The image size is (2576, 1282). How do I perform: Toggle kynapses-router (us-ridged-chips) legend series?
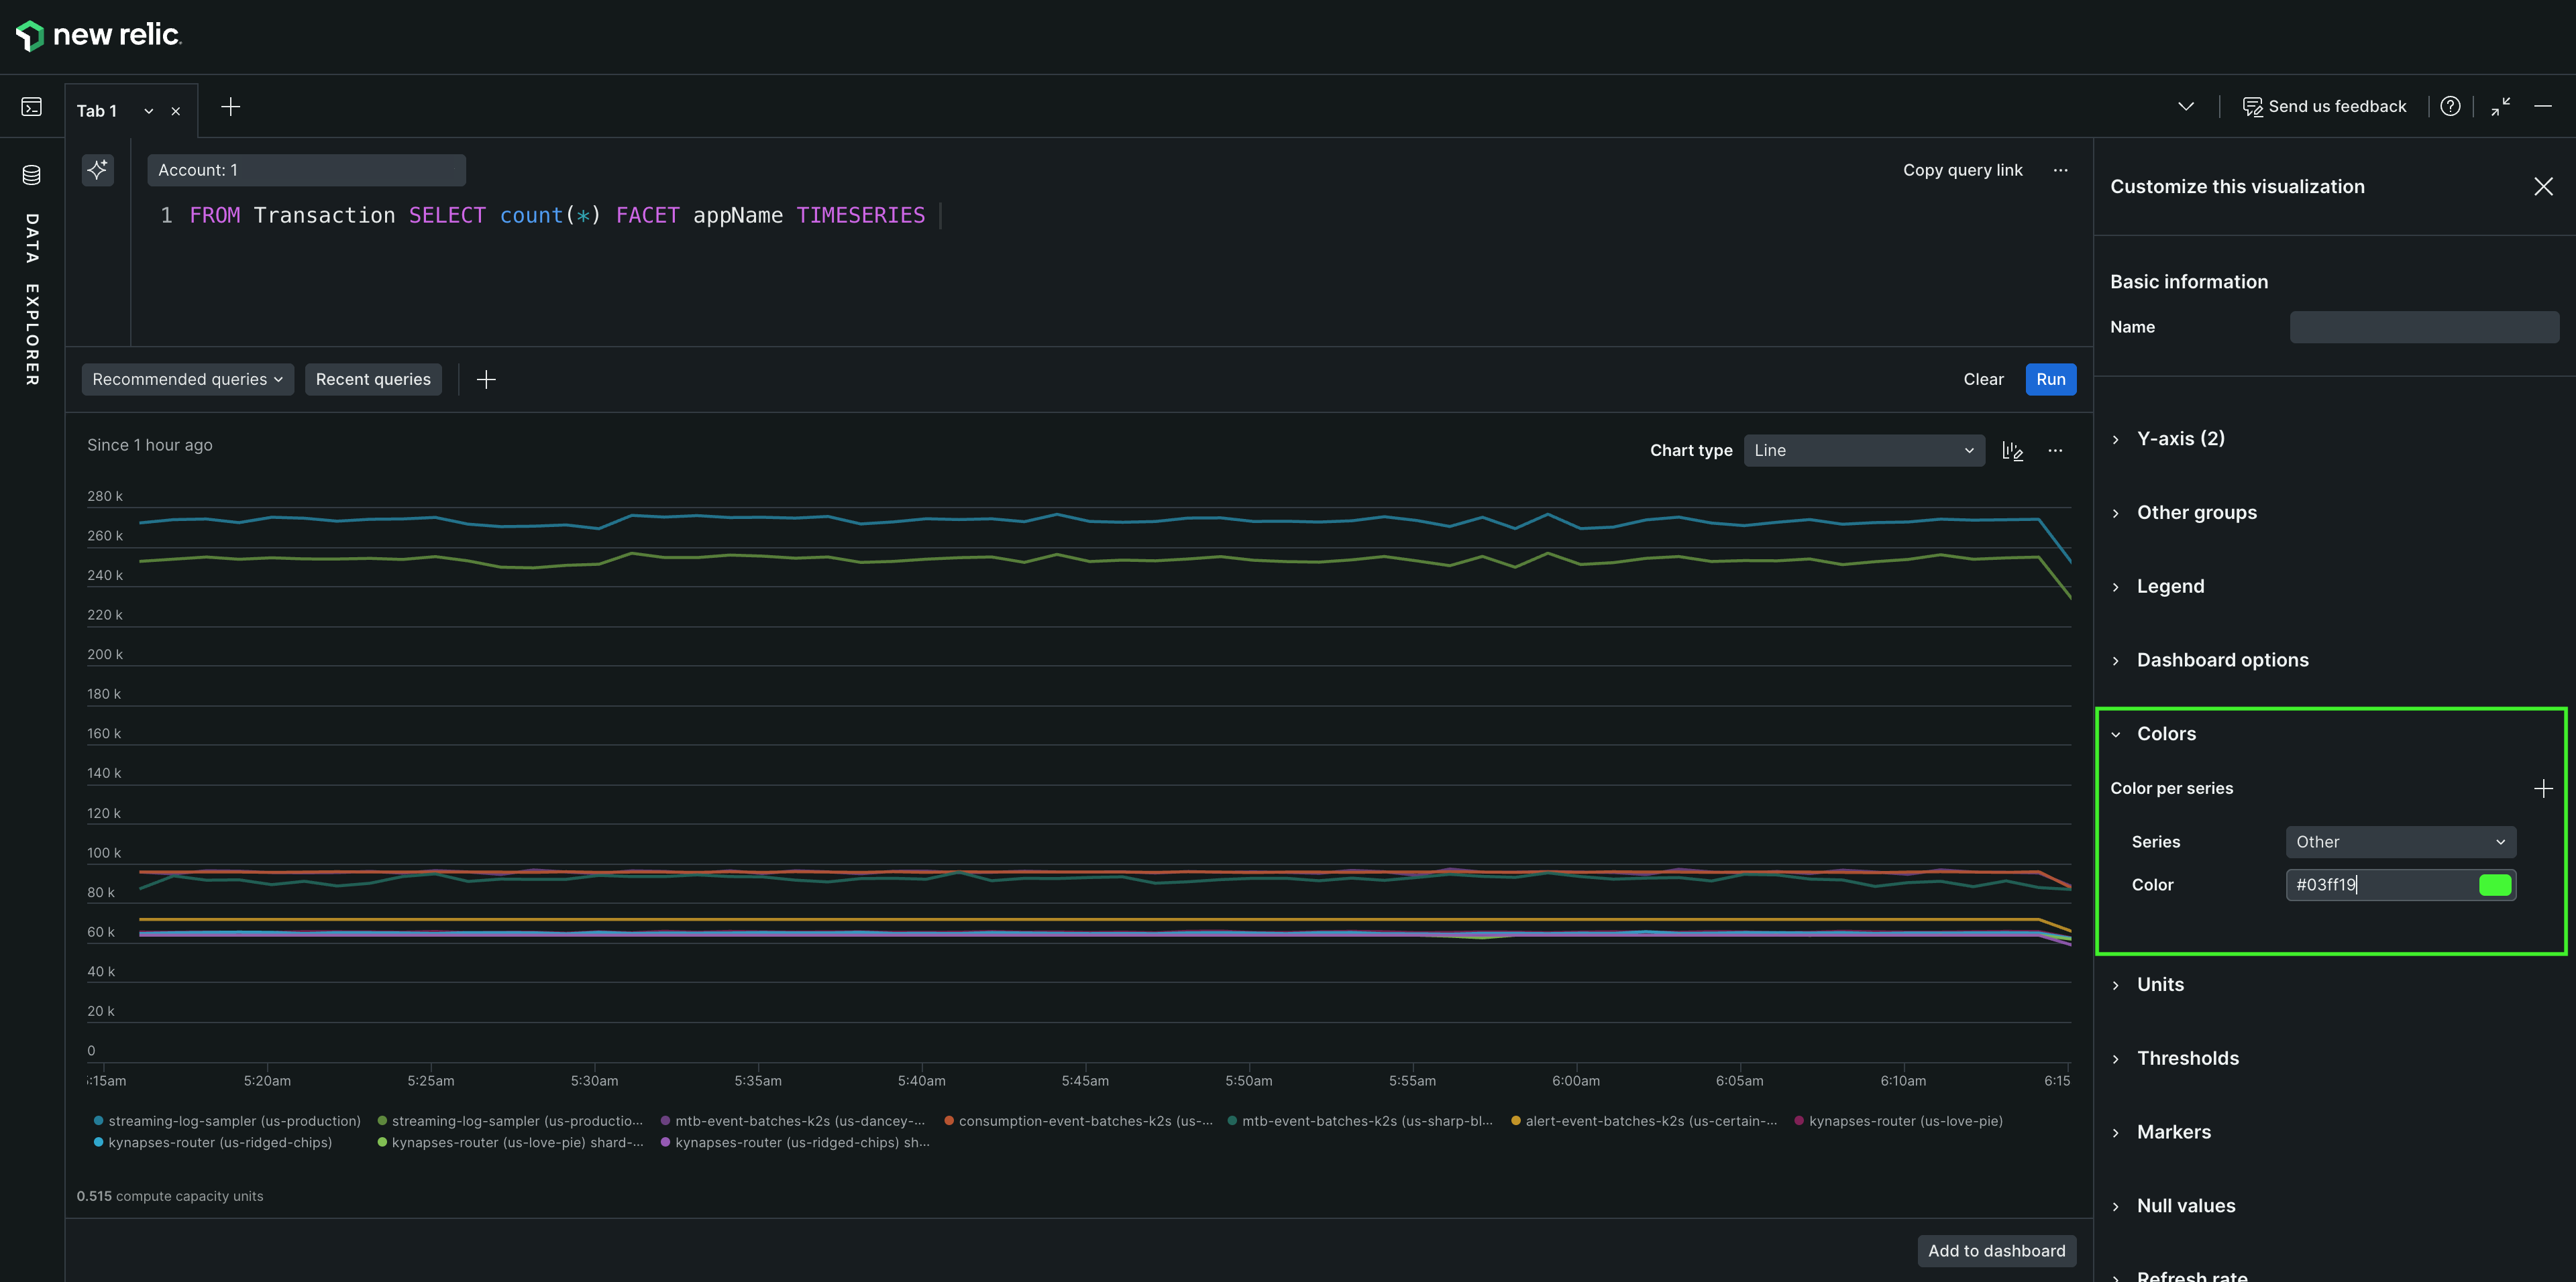click(x=219, y=1142)
